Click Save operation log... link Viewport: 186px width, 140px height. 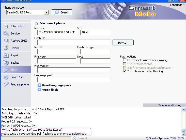(x=171, y=105)
